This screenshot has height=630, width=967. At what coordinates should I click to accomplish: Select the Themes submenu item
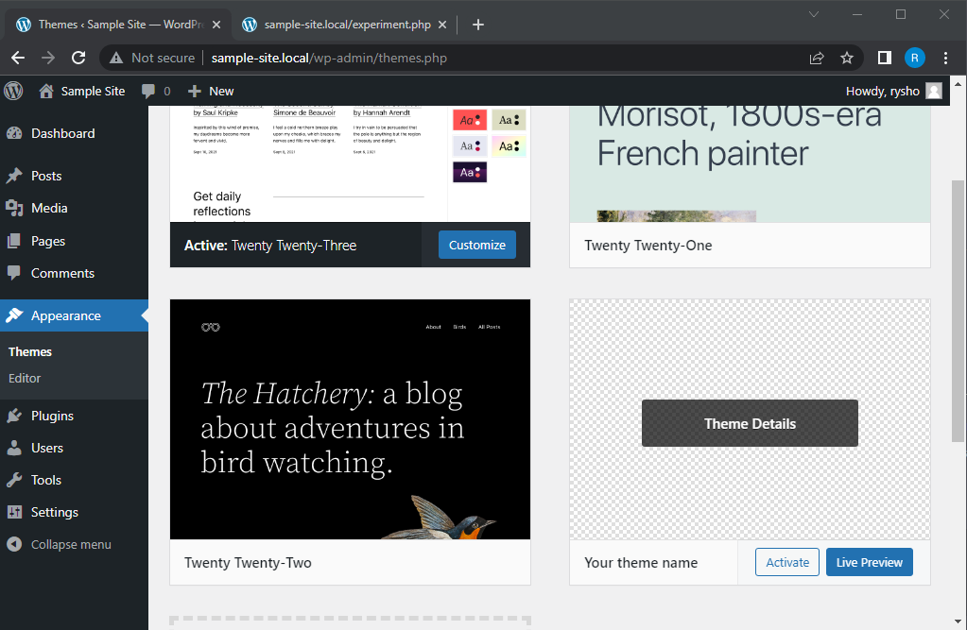tap(30, 352)
